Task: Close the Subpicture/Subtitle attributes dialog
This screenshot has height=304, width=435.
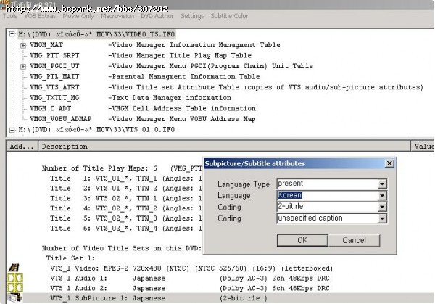Action: (x=389, y=163)
